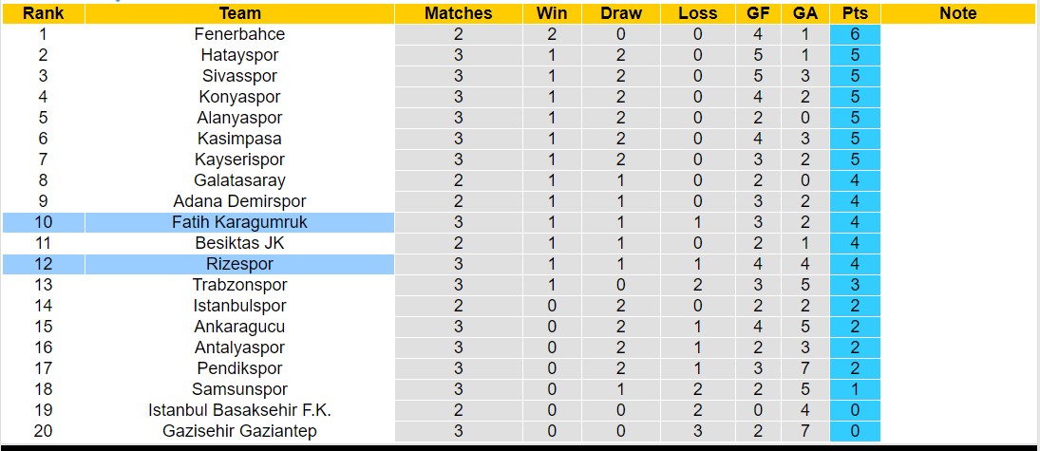Select the highlighted Rizespor team row

[239, 264]
